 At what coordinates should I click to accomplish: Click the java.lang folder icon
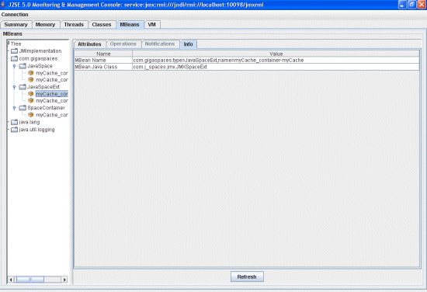pyautogui.click(x=14, y=122)
